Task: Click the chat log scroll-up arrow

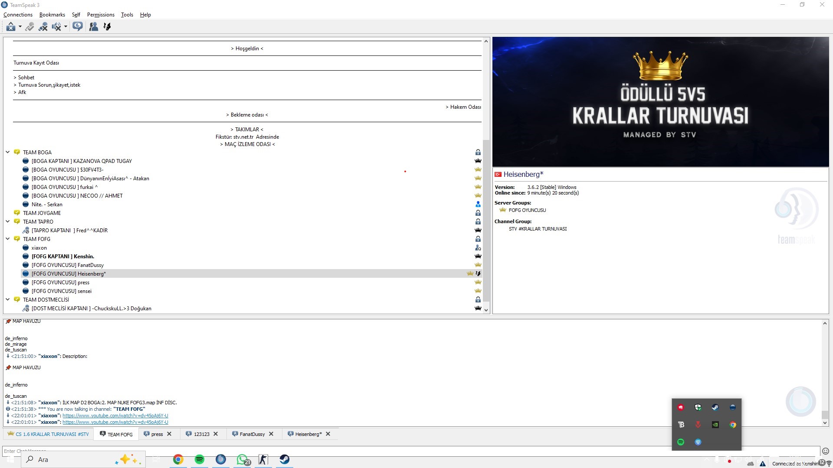Action: 825,323
